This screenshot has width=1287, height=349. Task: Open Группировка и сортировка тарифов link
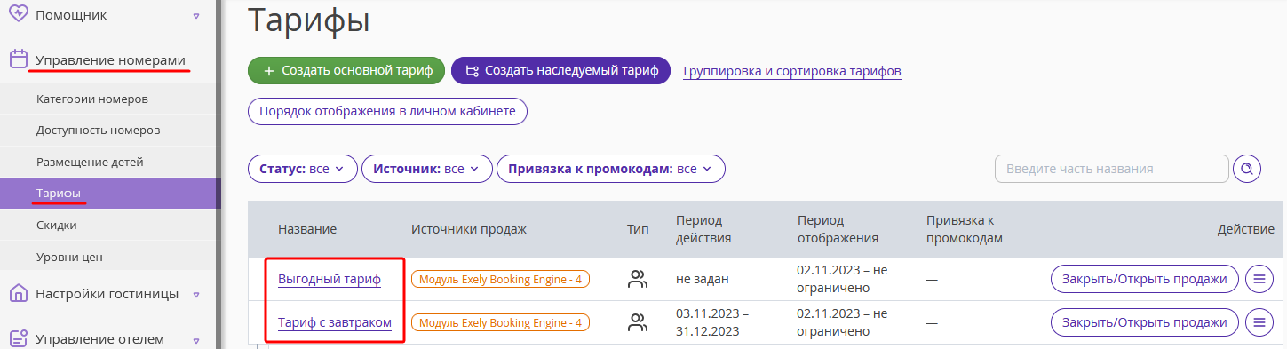(x=792, y=71)
